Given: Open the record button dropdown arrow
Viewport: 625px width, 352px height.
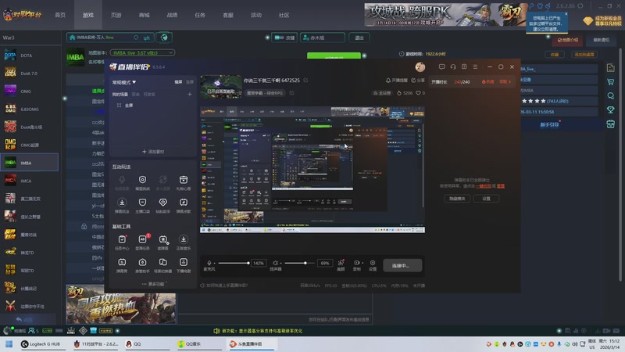Looking at the screenshot, I should (x=362, y=263).
